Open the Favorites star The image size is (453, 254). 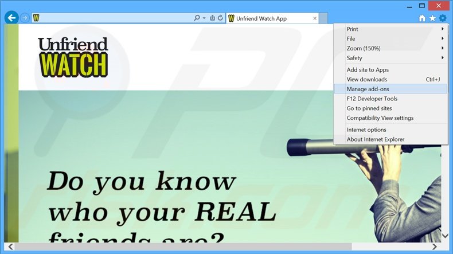pos(432,18)
